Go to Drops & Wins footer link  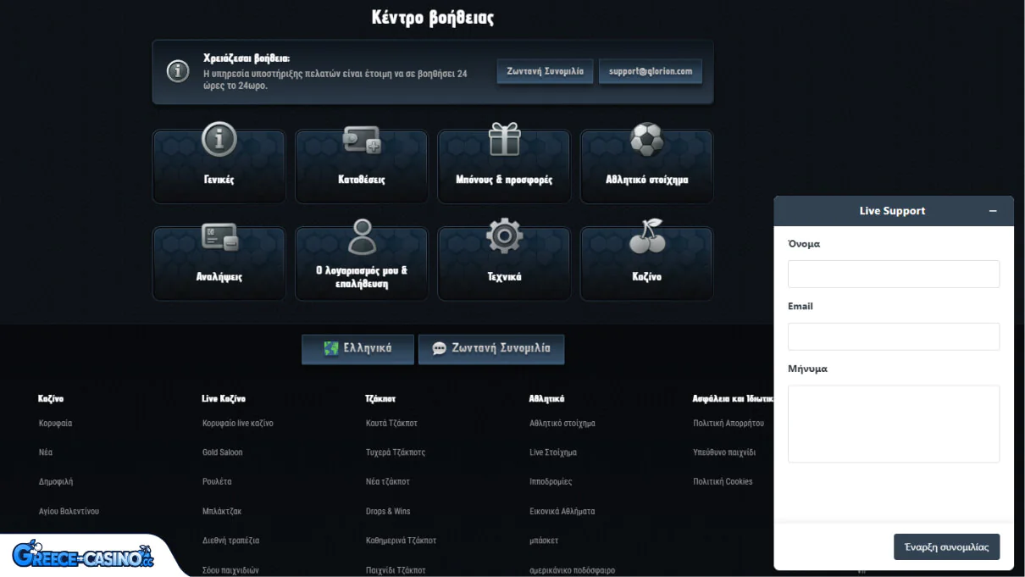388,511
